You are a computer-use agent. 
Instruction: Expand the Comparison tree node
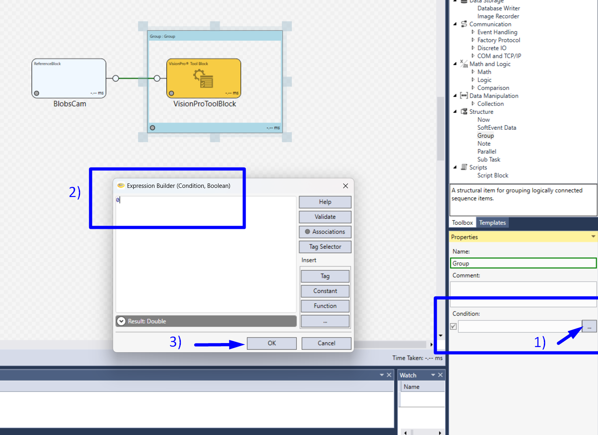click(x=473, y=88)
